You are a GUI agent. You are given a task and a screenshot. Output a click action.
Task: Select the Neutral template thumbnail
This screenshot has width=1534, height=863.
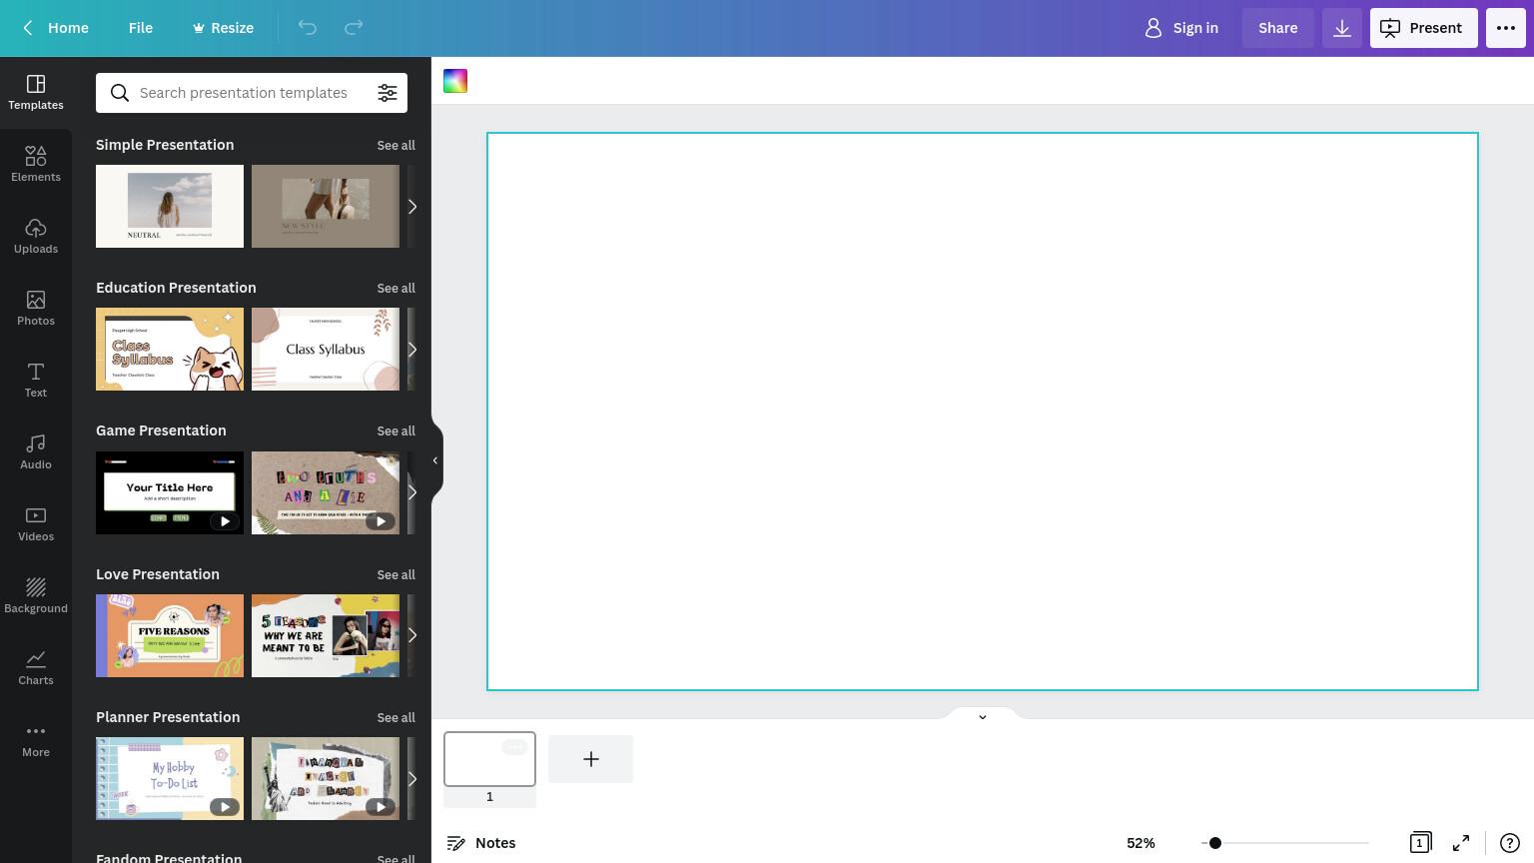tap(170, 207)
